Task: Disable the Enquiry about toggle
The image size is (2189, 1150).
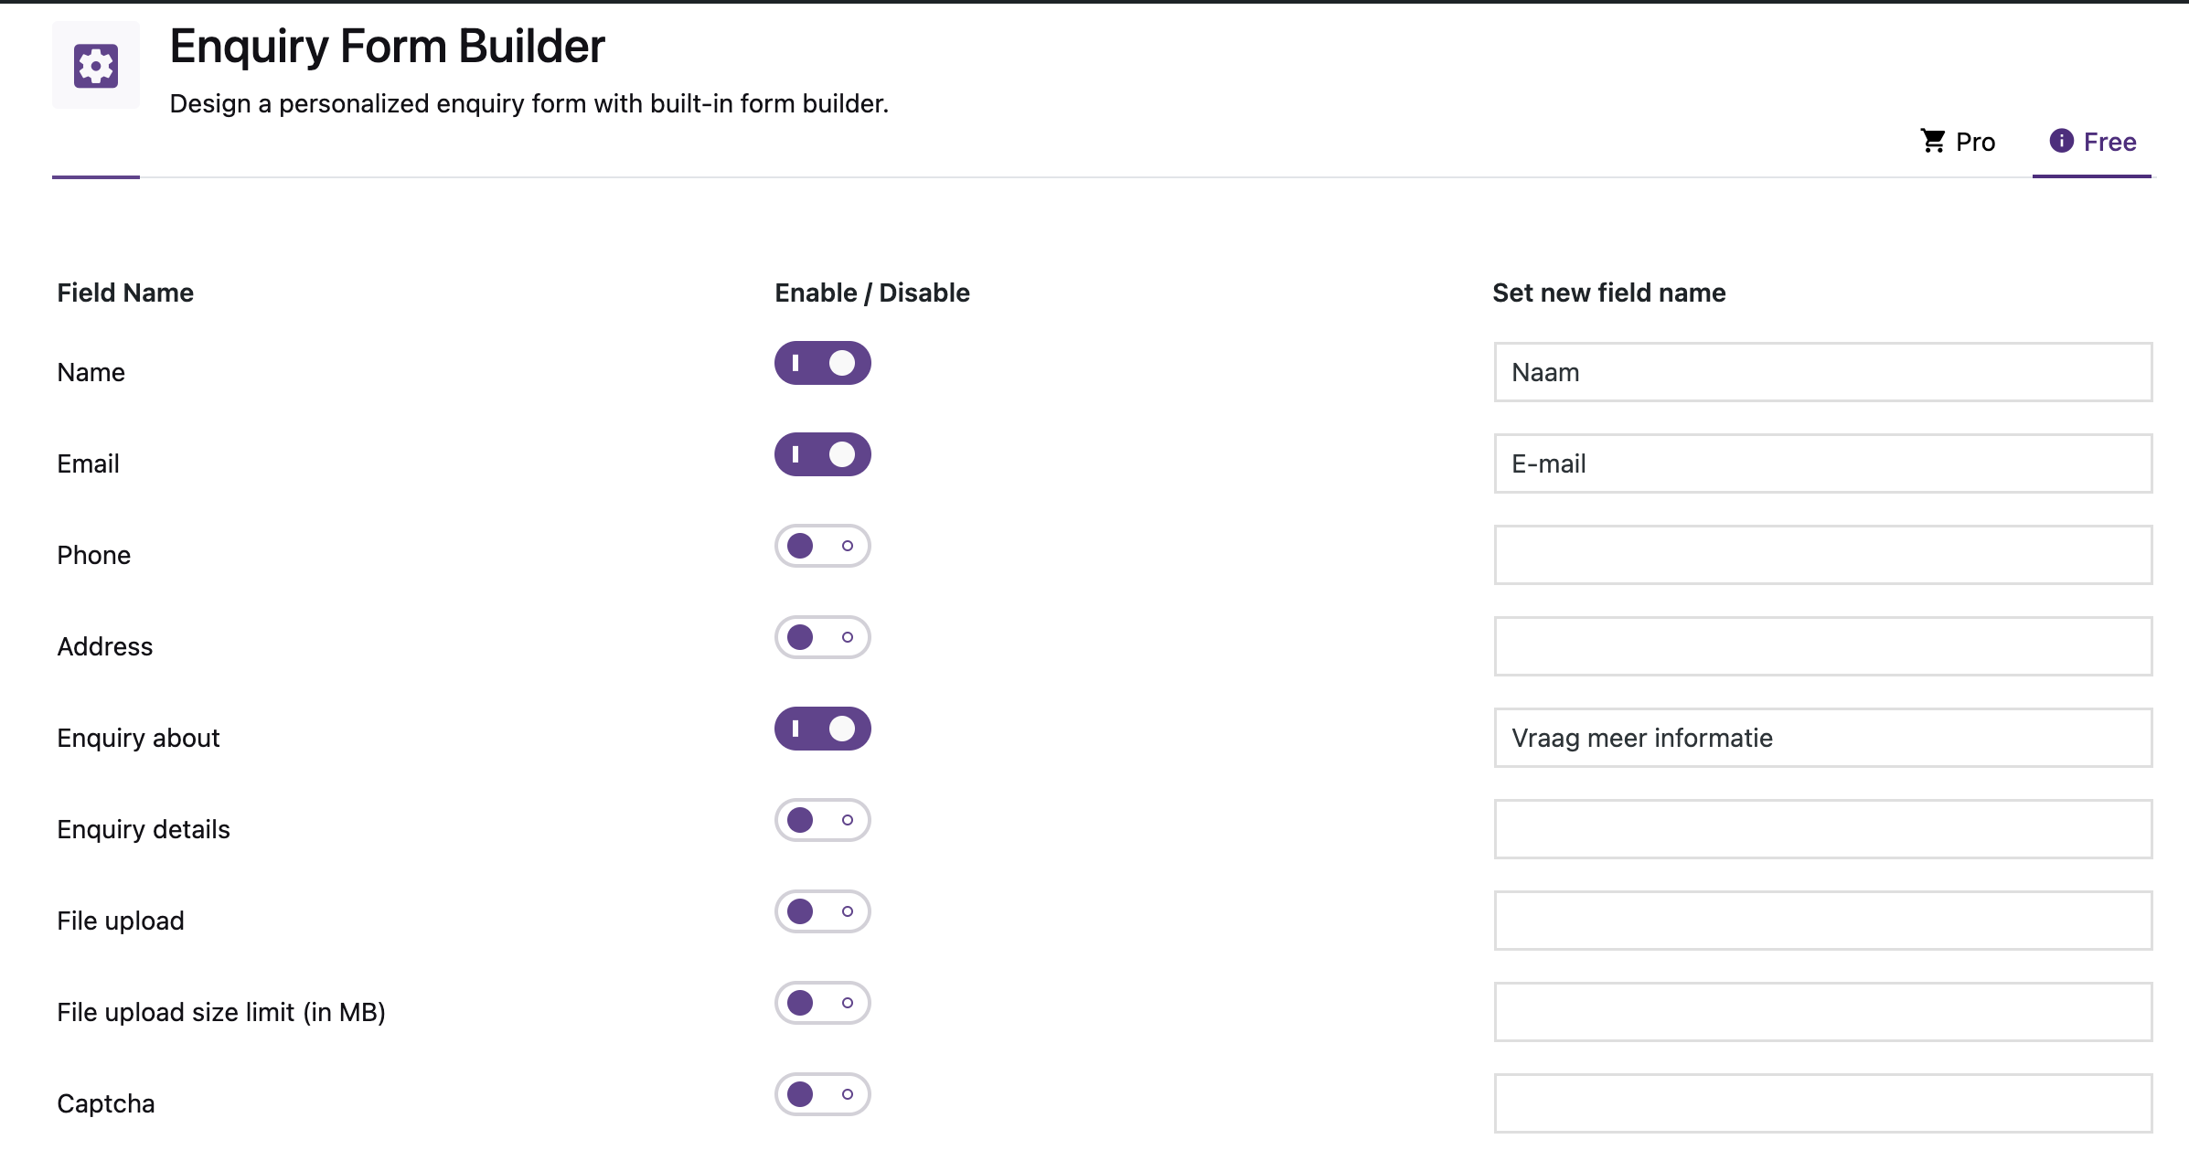Action: pos(822,729)
